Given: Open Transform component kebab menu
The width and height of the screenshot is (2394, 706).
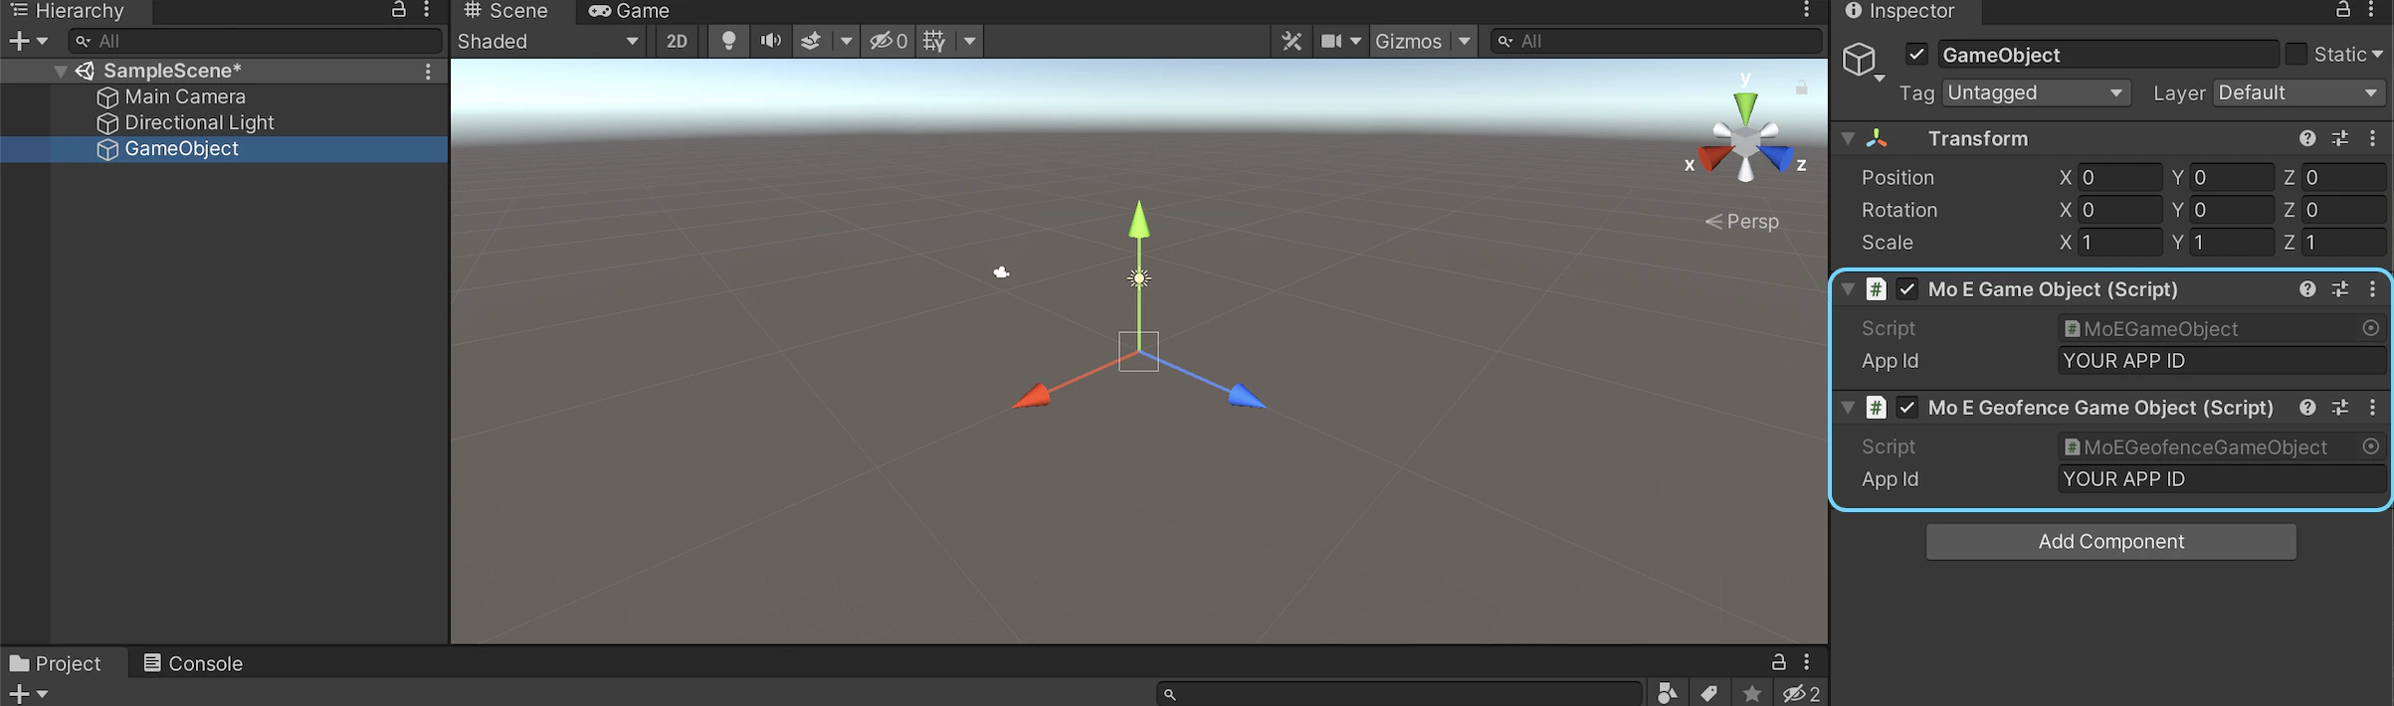Looking at the screenshot, I should coord(2372,138).
